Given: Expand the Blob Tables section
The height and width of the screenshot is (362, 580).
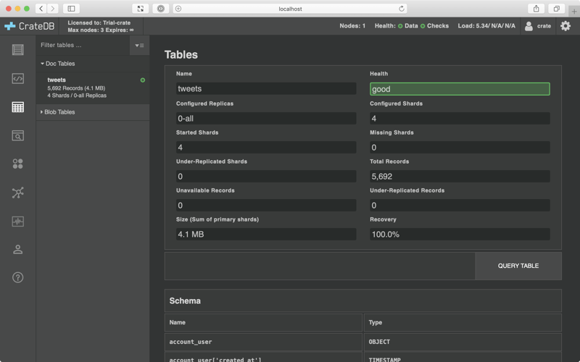Looking at the screenshot, I should [59, 112].
